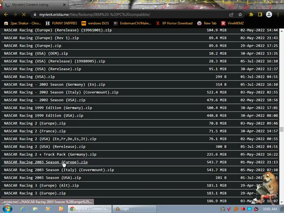Viewport: 284px width, 213px height.
Task: Click the 30-Apr-2022 08:08 date
Action: 259,116
